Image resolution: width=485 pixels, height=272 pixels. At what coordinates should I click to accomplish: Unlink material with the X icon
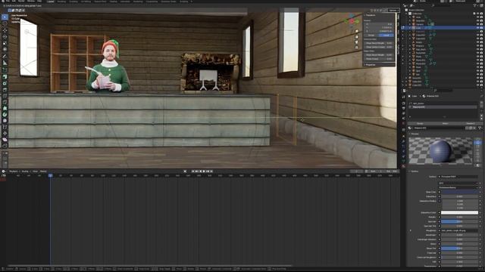475,128
